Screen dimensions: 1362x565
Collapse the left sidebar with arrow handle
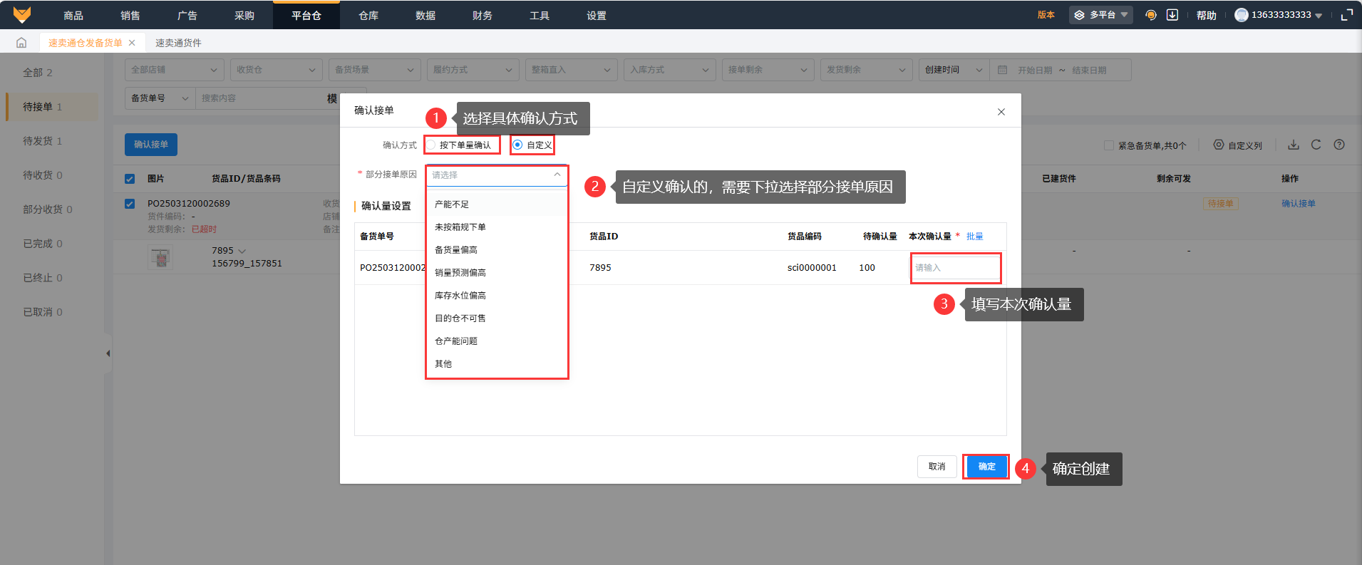pos(108,353)
